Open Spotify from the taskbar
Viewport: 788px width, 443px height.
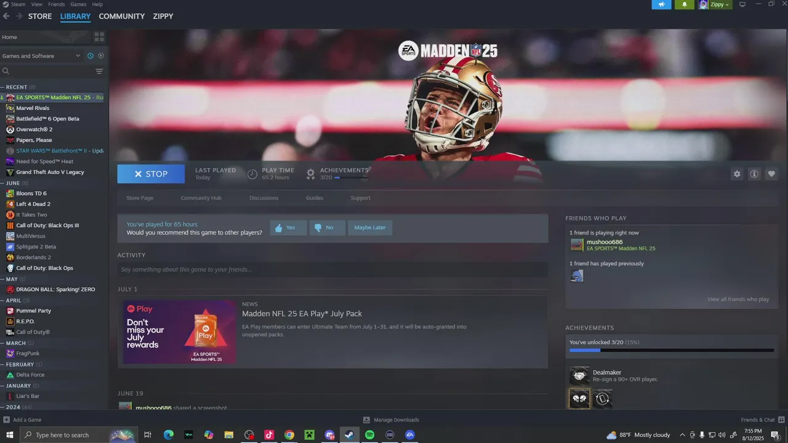pyautogui.click(x=369, y=435)
